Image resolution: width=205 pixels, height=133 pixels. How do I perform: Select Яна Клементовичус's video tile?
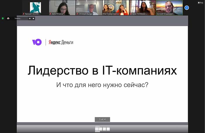(116, 8)
